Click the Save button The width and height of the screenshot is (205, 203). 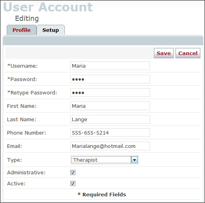tap(164, 53)
